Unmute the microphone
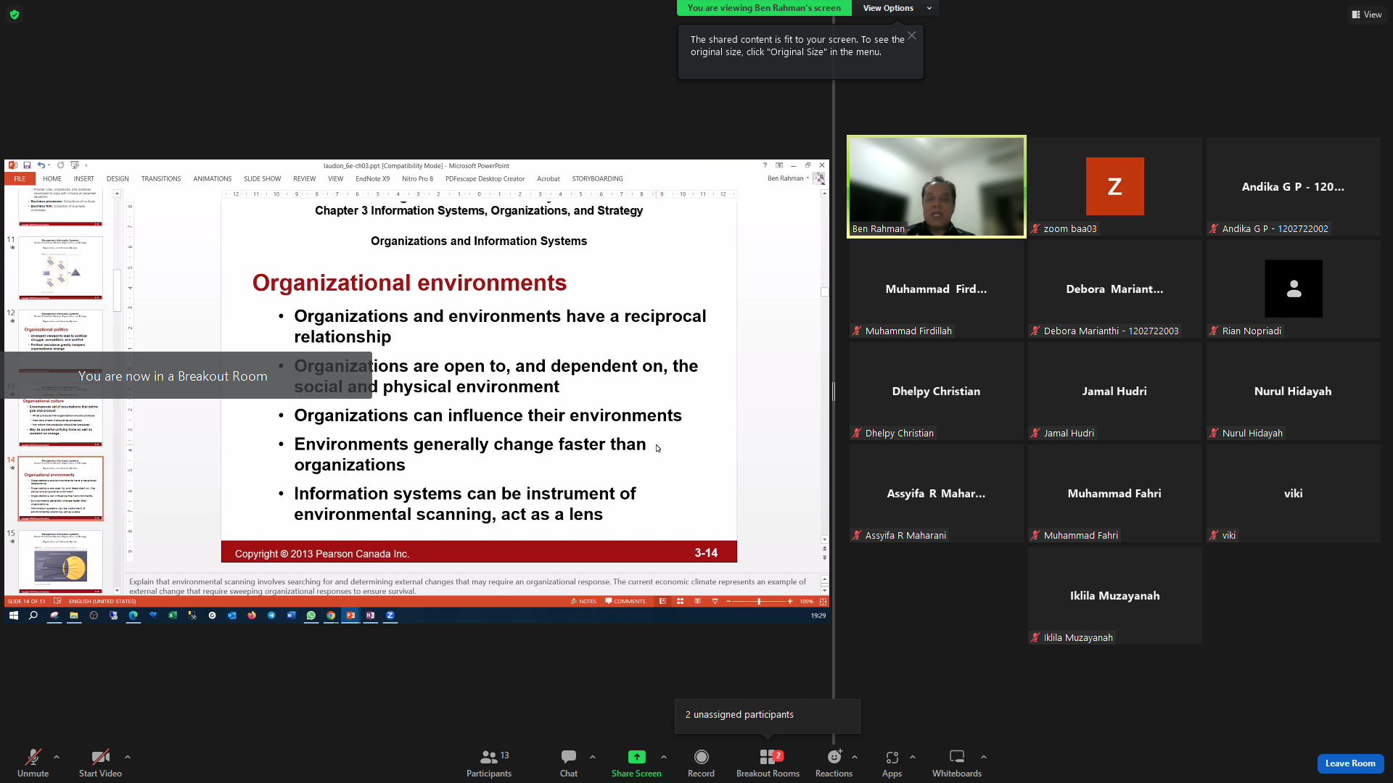 (33, 763)
